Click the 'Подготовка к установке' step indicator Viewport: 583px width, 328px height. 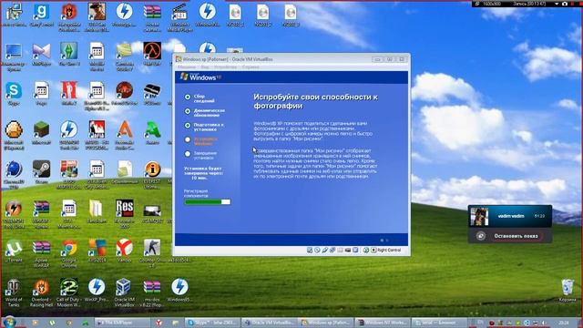click(x=188, y=126)
